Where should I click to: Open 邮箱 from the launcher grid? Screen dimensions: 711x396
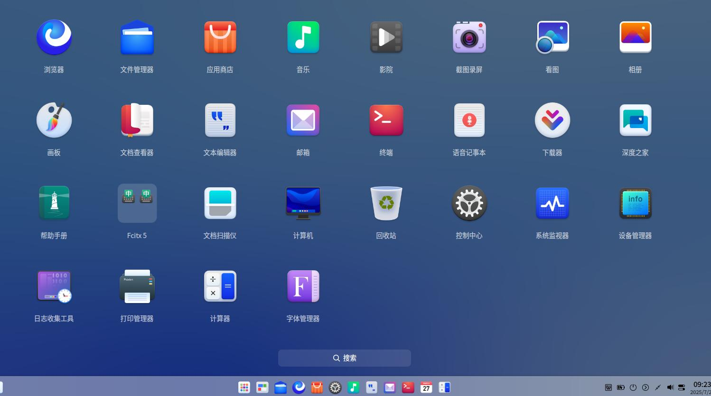coord(303,120)
